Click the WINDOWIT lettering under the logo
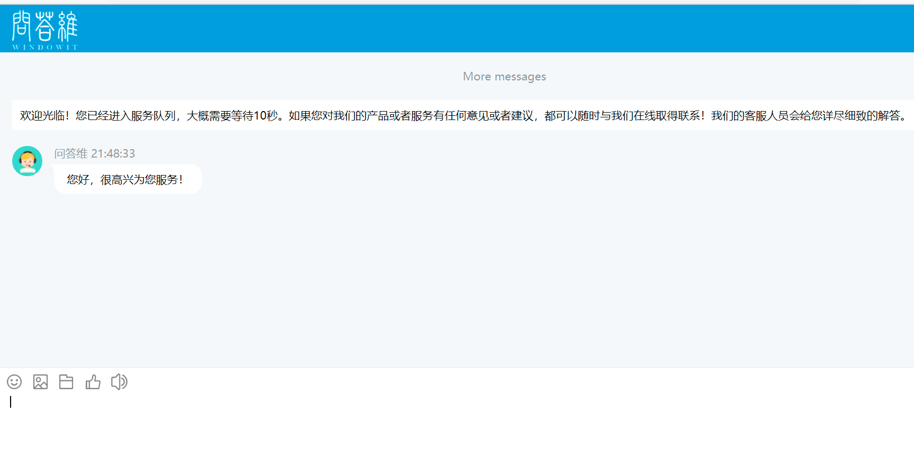 45,47
